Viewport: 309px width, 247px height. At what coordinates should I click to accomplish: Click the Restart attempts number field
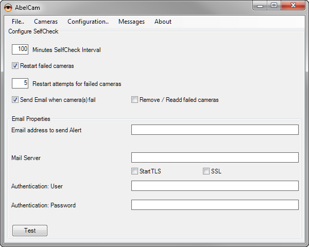pos(20,83)
